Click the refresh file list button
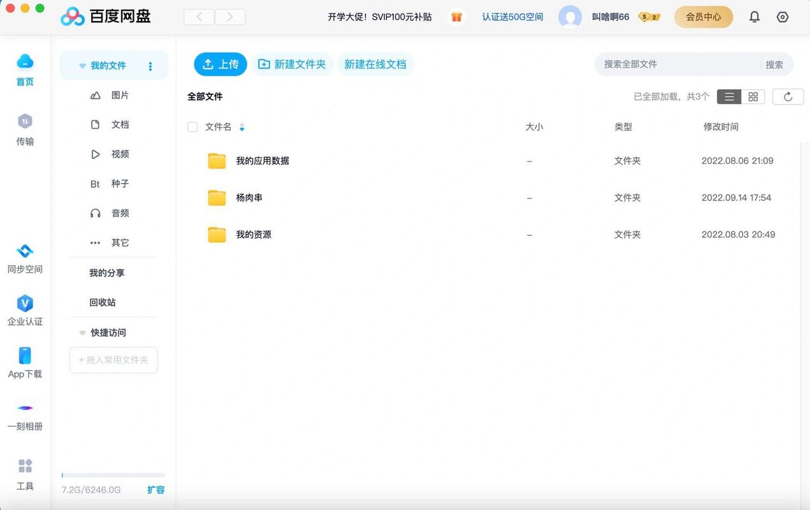810x510 pixels. pyautogui.click(x=788, y=97)
